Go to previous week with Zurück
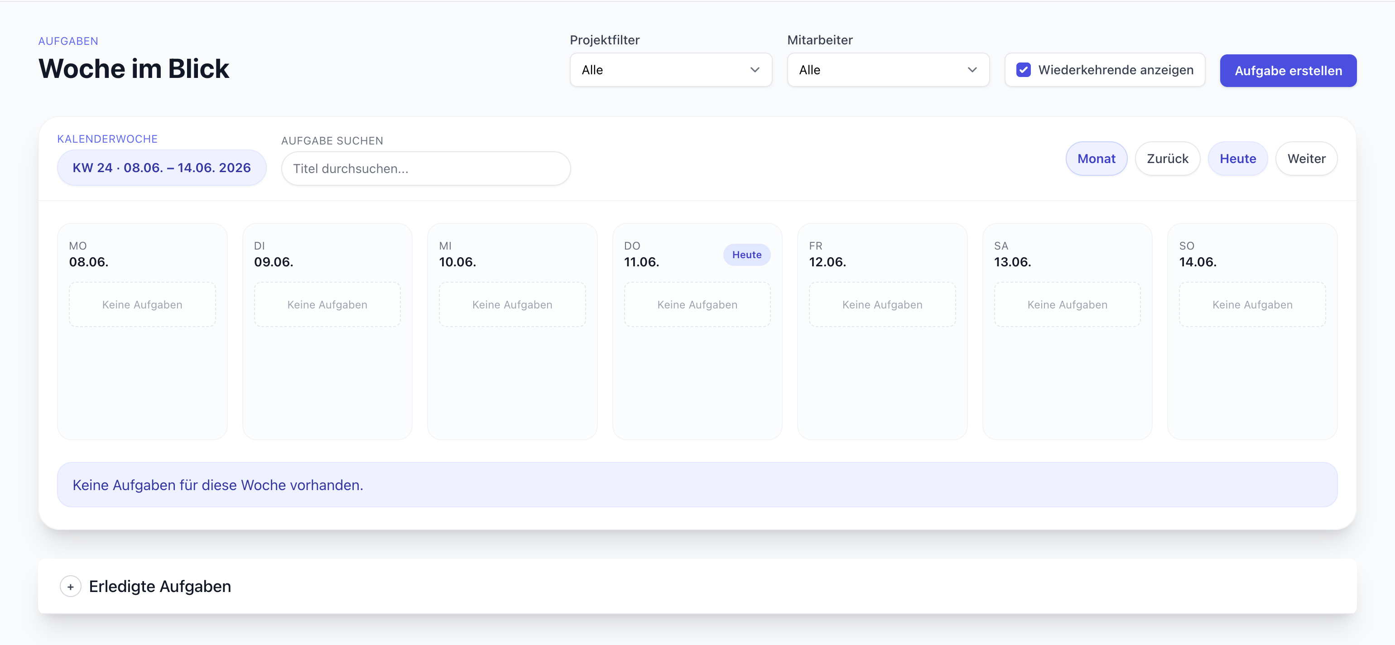 coord(1167,159)
